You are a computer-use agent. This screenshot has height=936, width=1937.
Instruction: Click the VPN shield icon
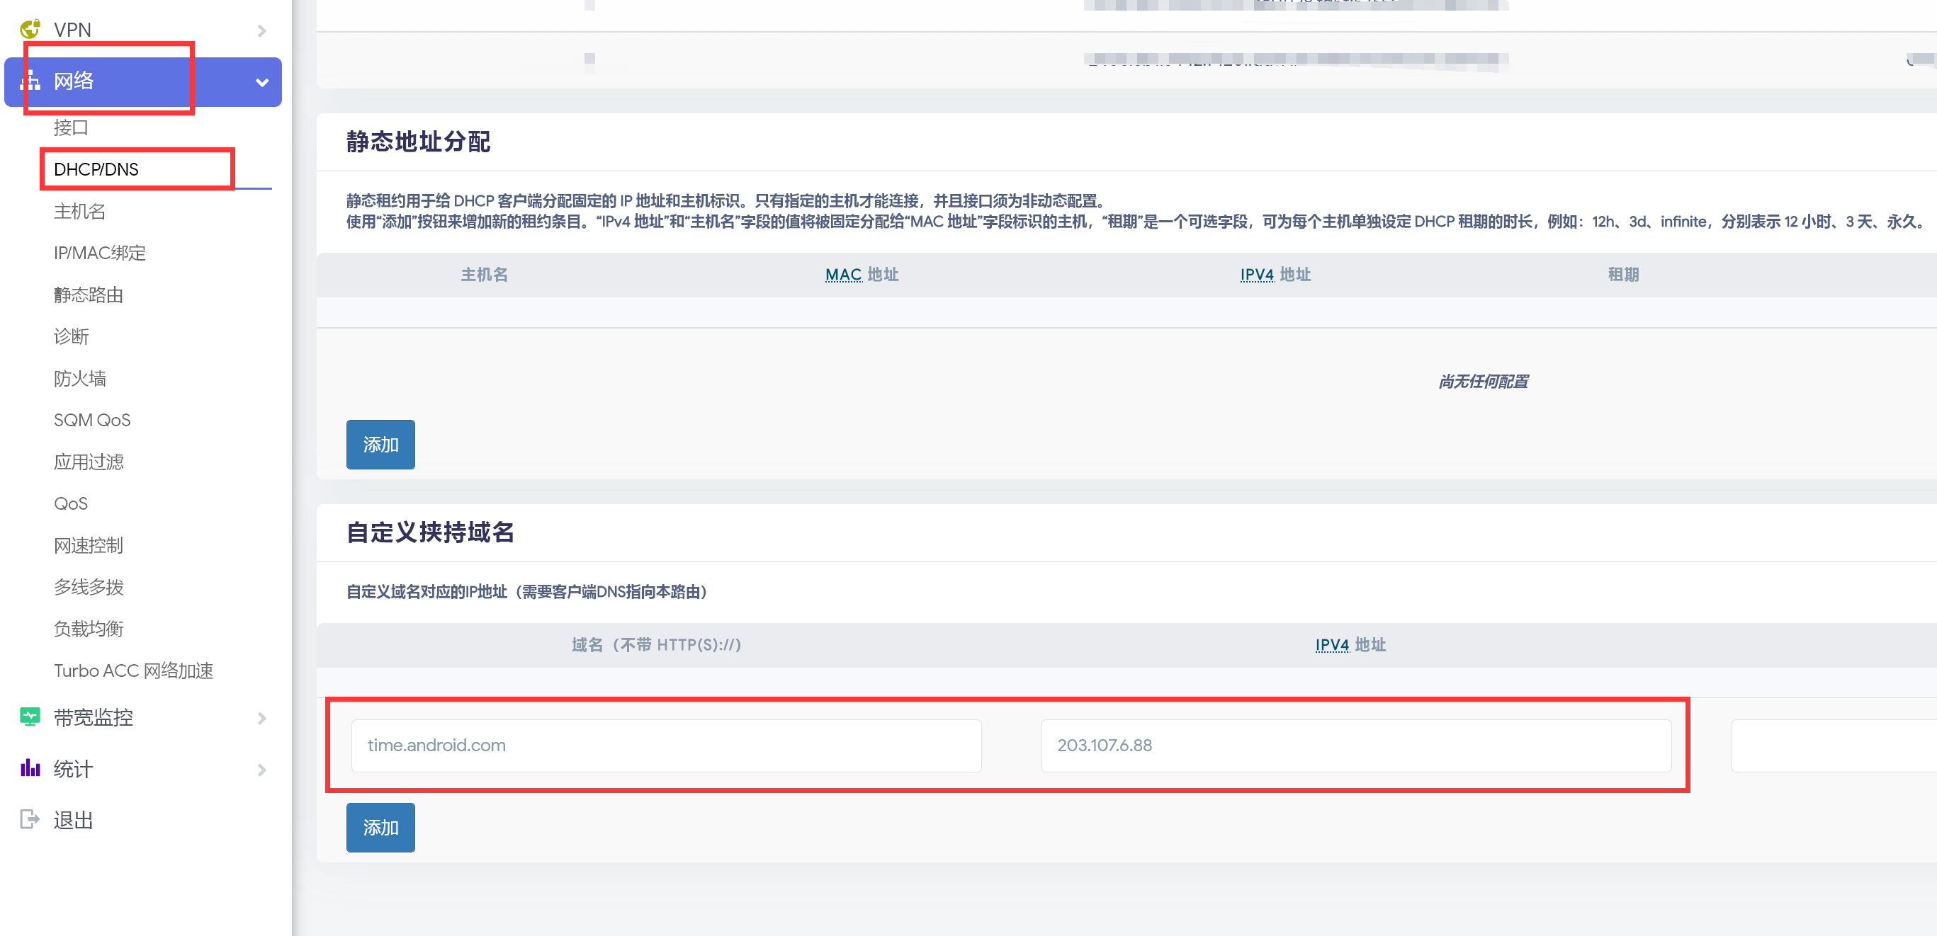[x=30, y=29]
